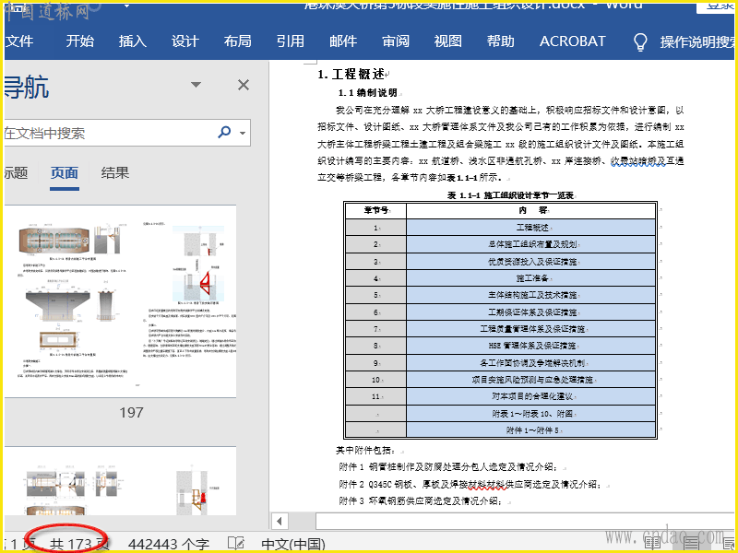
Task: Open the ACROBAT ribbon tab
Action: (572, 41)
